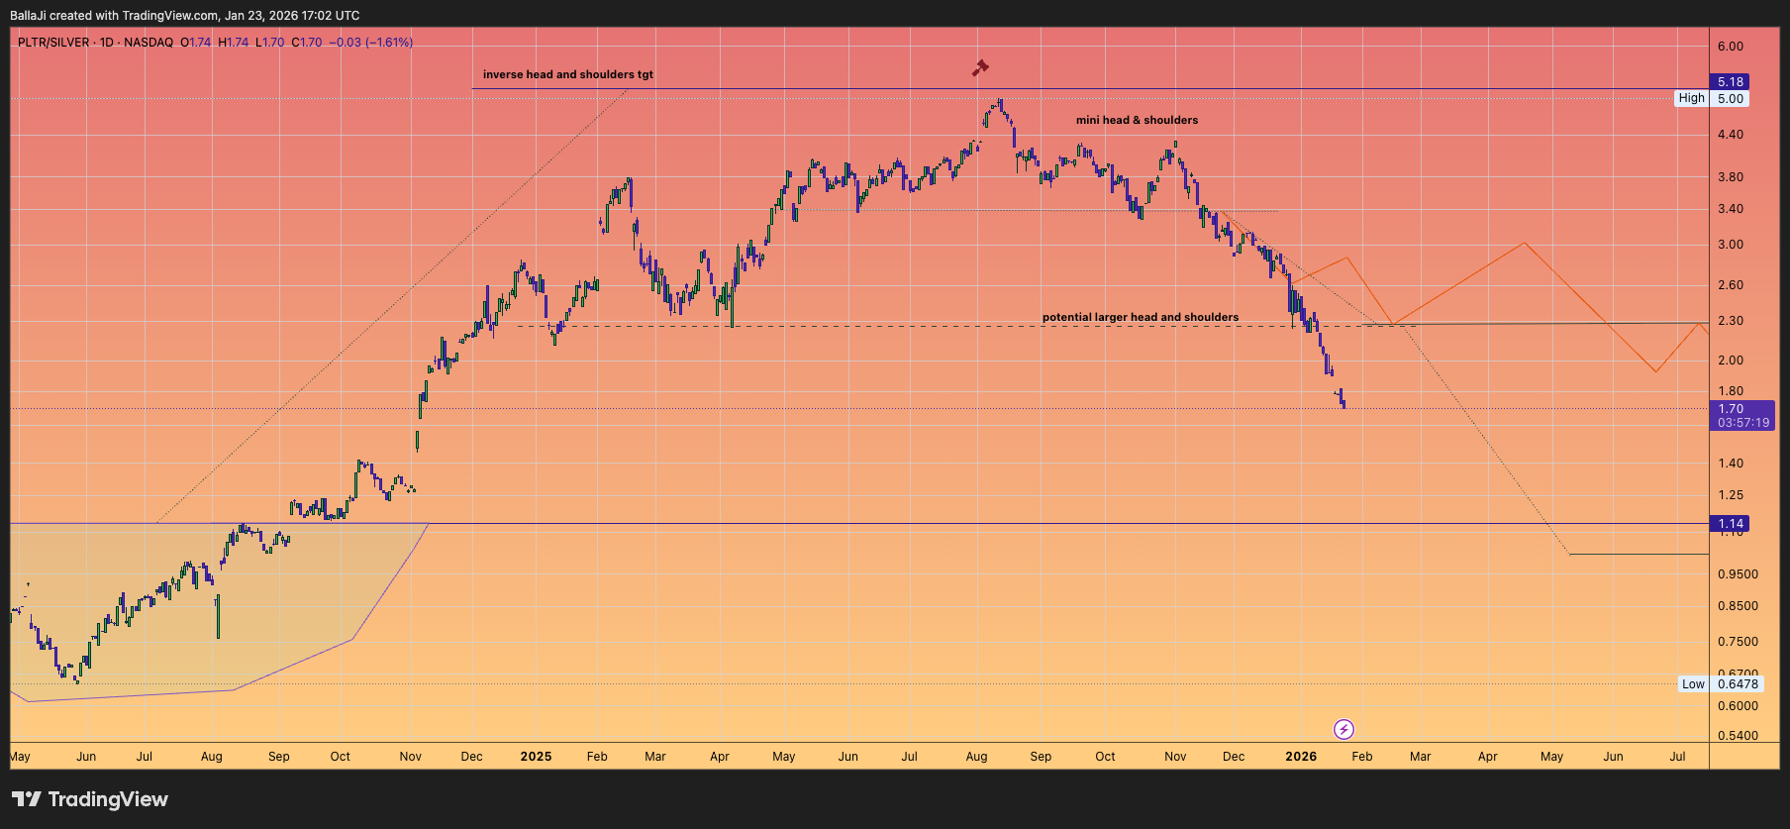Screen dimensions: 1790x829
Task: Click the 5.18 price label on the axis
Action: (1730, 82)
